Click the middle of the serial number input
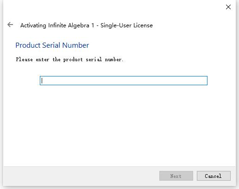 point(124,81)
